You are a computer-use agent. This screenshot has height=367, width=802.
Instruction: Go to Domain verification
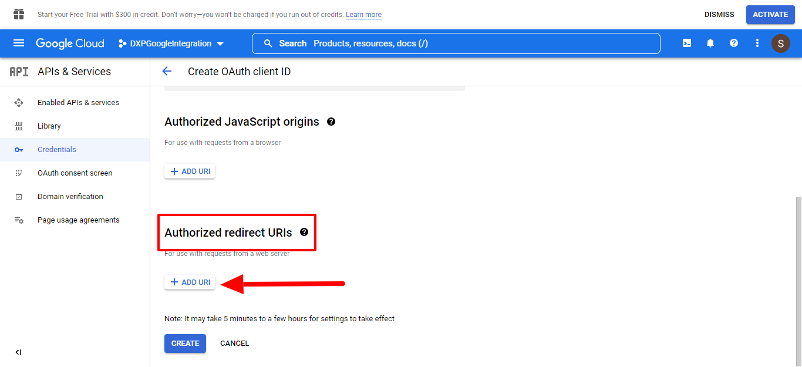(x=70, y=197)
